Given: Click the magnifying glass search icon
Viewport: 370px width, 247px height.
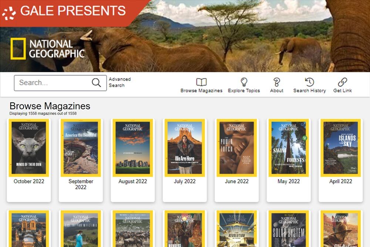Looking at the screenshot, I should [x=96, y=83].
